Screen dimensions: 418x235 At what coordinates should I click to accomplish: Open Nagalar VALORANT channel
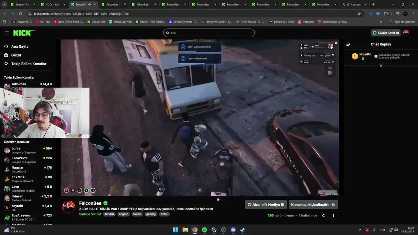click(x=28, y=169)
